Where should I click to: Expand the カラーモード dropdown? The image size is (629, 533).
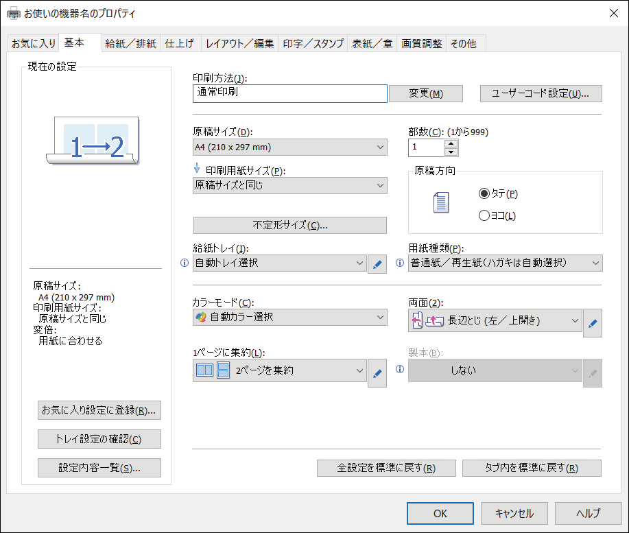[289, 317]
